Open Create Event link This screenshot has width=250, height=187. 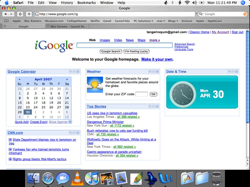39,122
